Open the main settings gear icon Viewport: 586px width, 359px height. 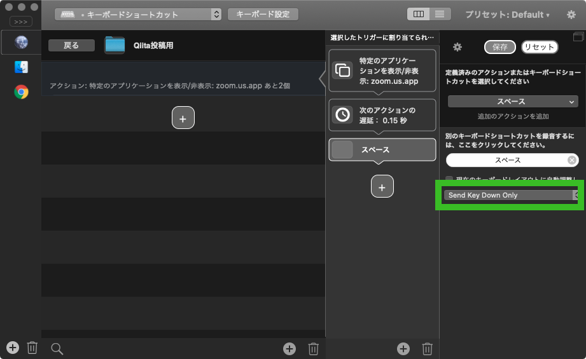click(571, 15)
